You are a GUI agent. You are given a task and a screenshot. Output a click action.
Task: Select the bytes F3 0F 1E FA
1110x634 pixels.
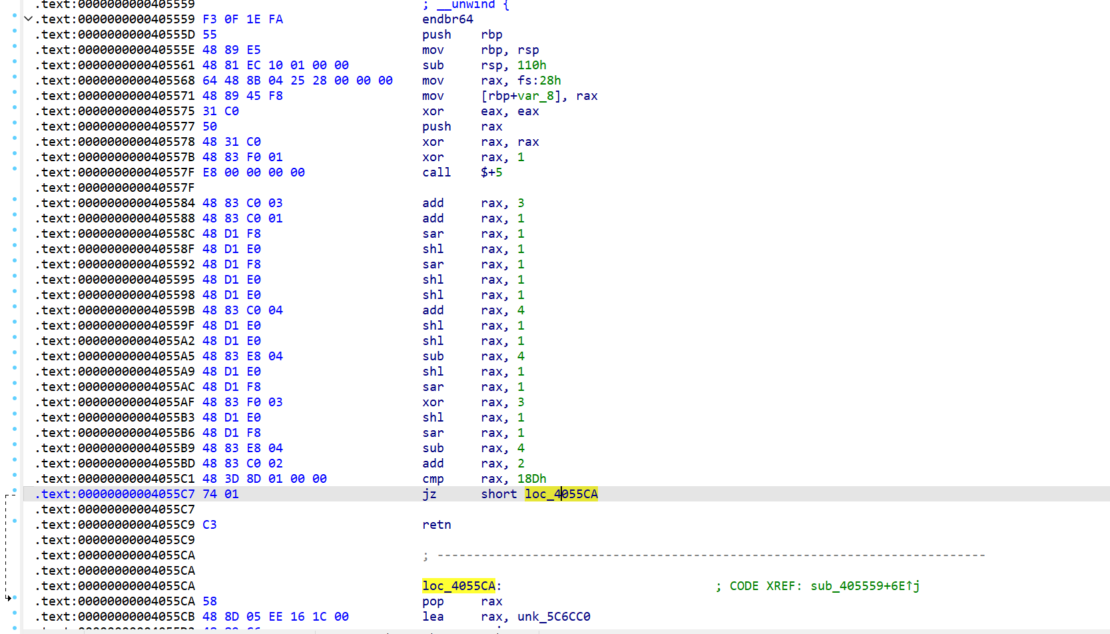pos(242,19)
